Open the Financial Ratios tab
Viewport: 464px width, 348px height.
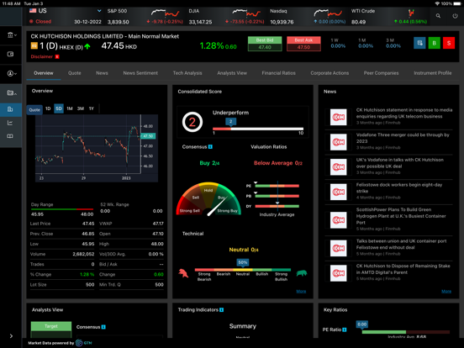pos(278,73)
